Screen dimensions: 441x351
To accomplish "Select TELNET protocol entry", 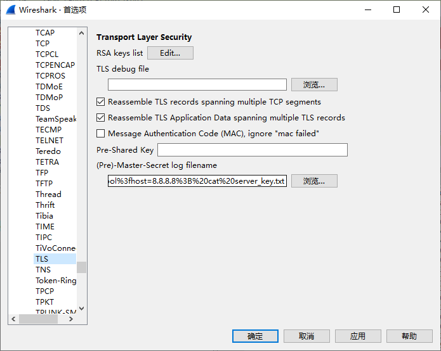I will coord(49,141).
